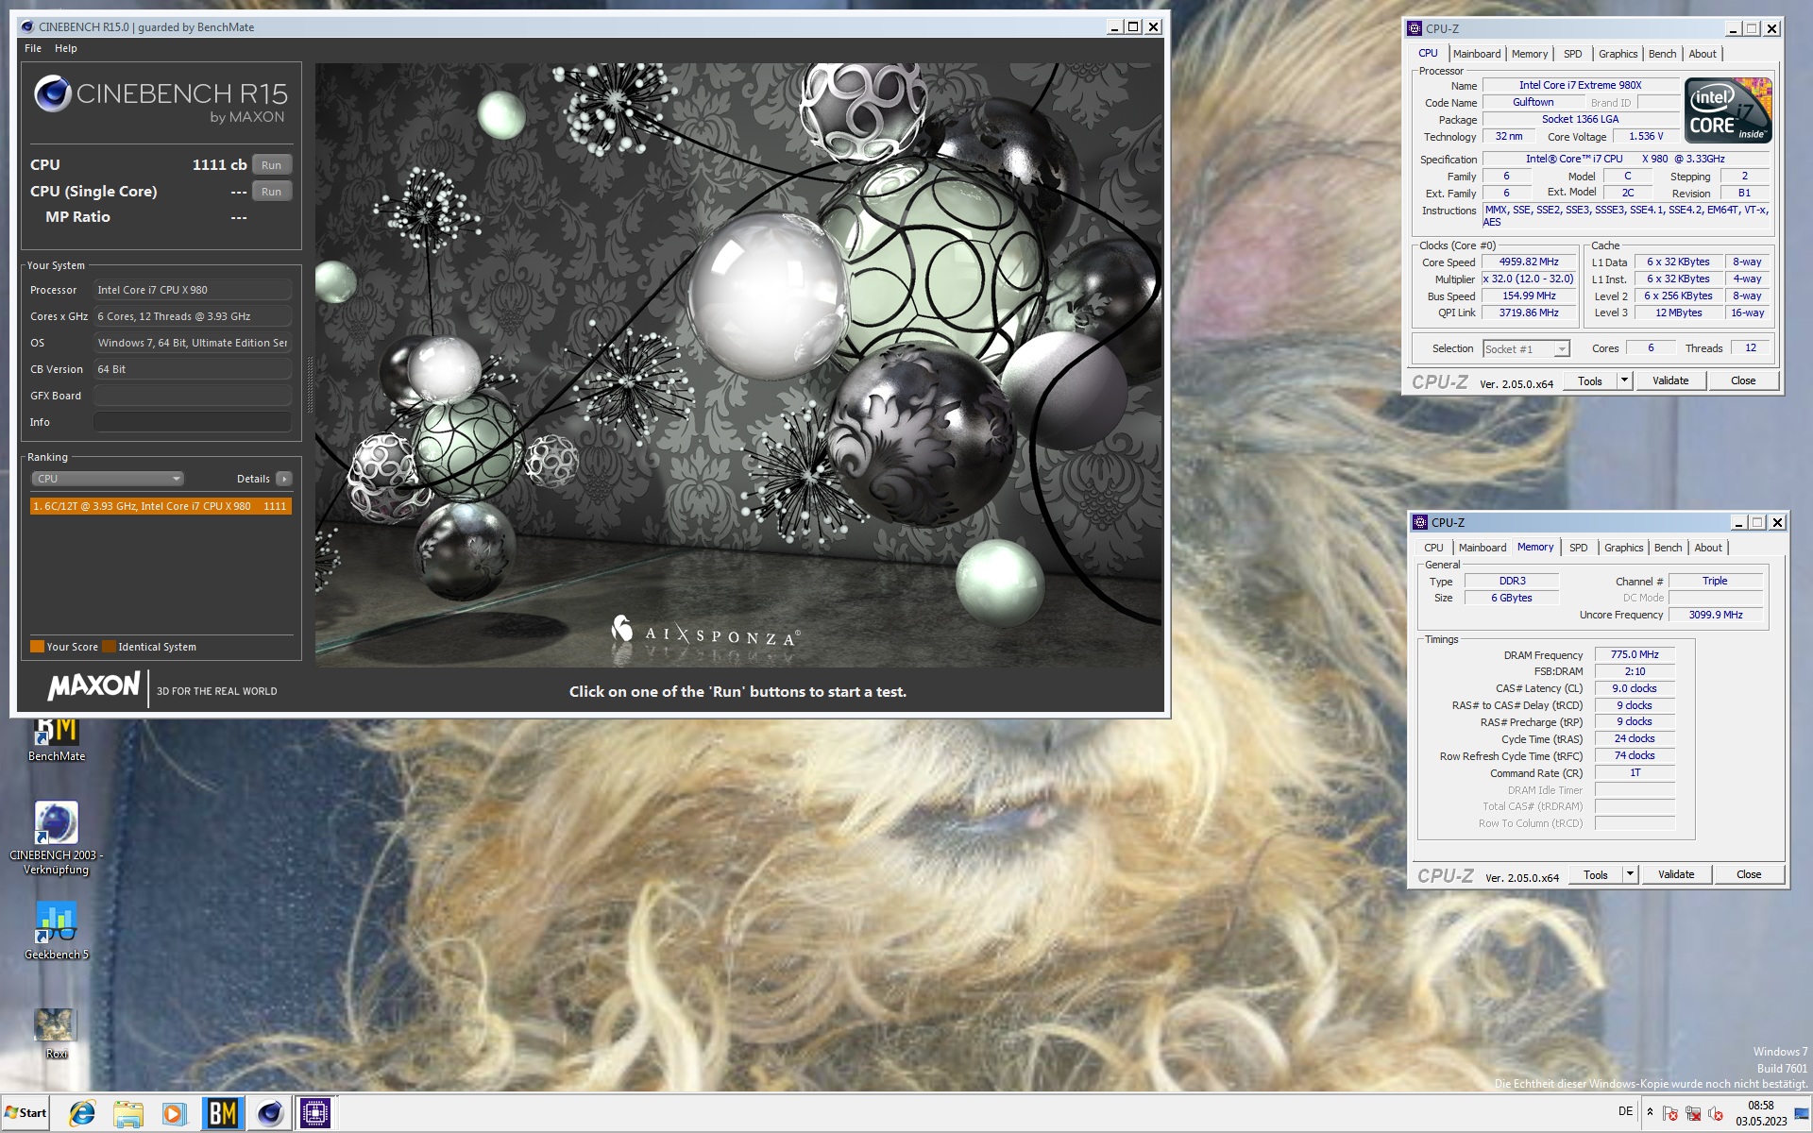Open About tab in bottom CPU-Z window
This screenshot has width=1813, height=1133.
tap(1708, 548)
